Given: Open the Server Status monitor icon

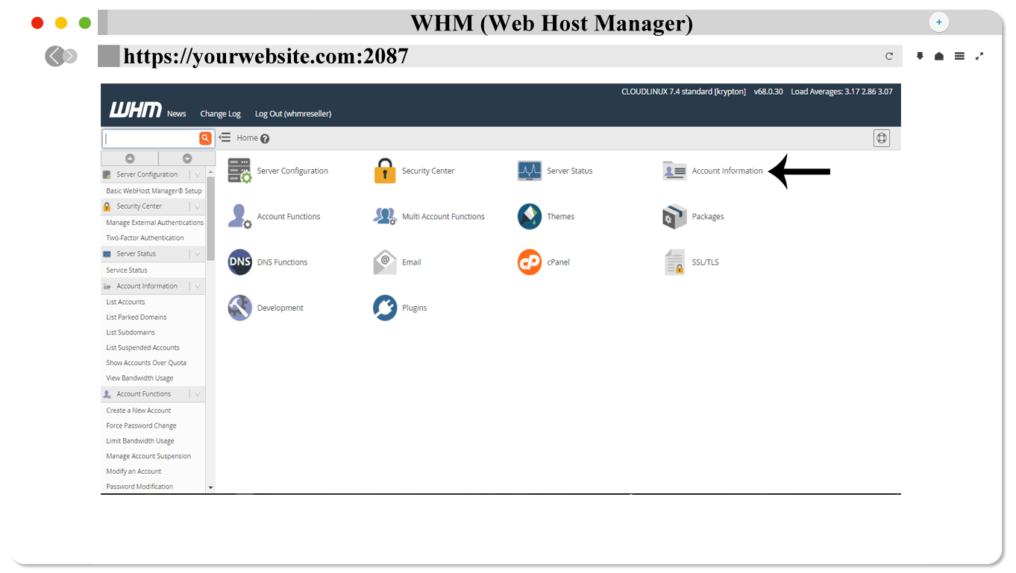Looking at the screenshot, I should coord(530,171).
